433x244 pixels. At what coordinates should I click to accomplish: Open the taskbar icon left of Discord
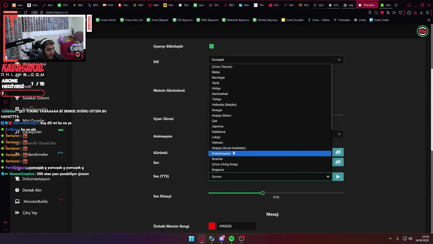[212, 239]
